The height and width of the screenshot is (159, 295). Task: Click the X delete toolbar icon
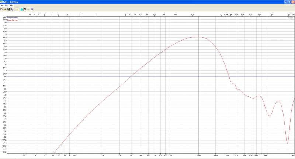(x=25, y=9)
